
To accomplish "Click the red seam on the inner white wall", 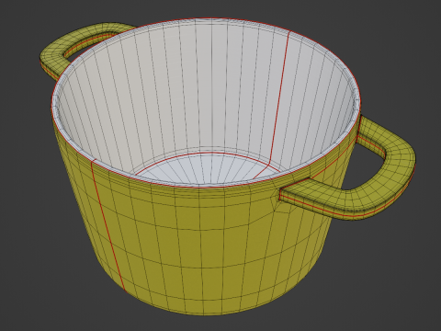I will [x=279, y=98].
